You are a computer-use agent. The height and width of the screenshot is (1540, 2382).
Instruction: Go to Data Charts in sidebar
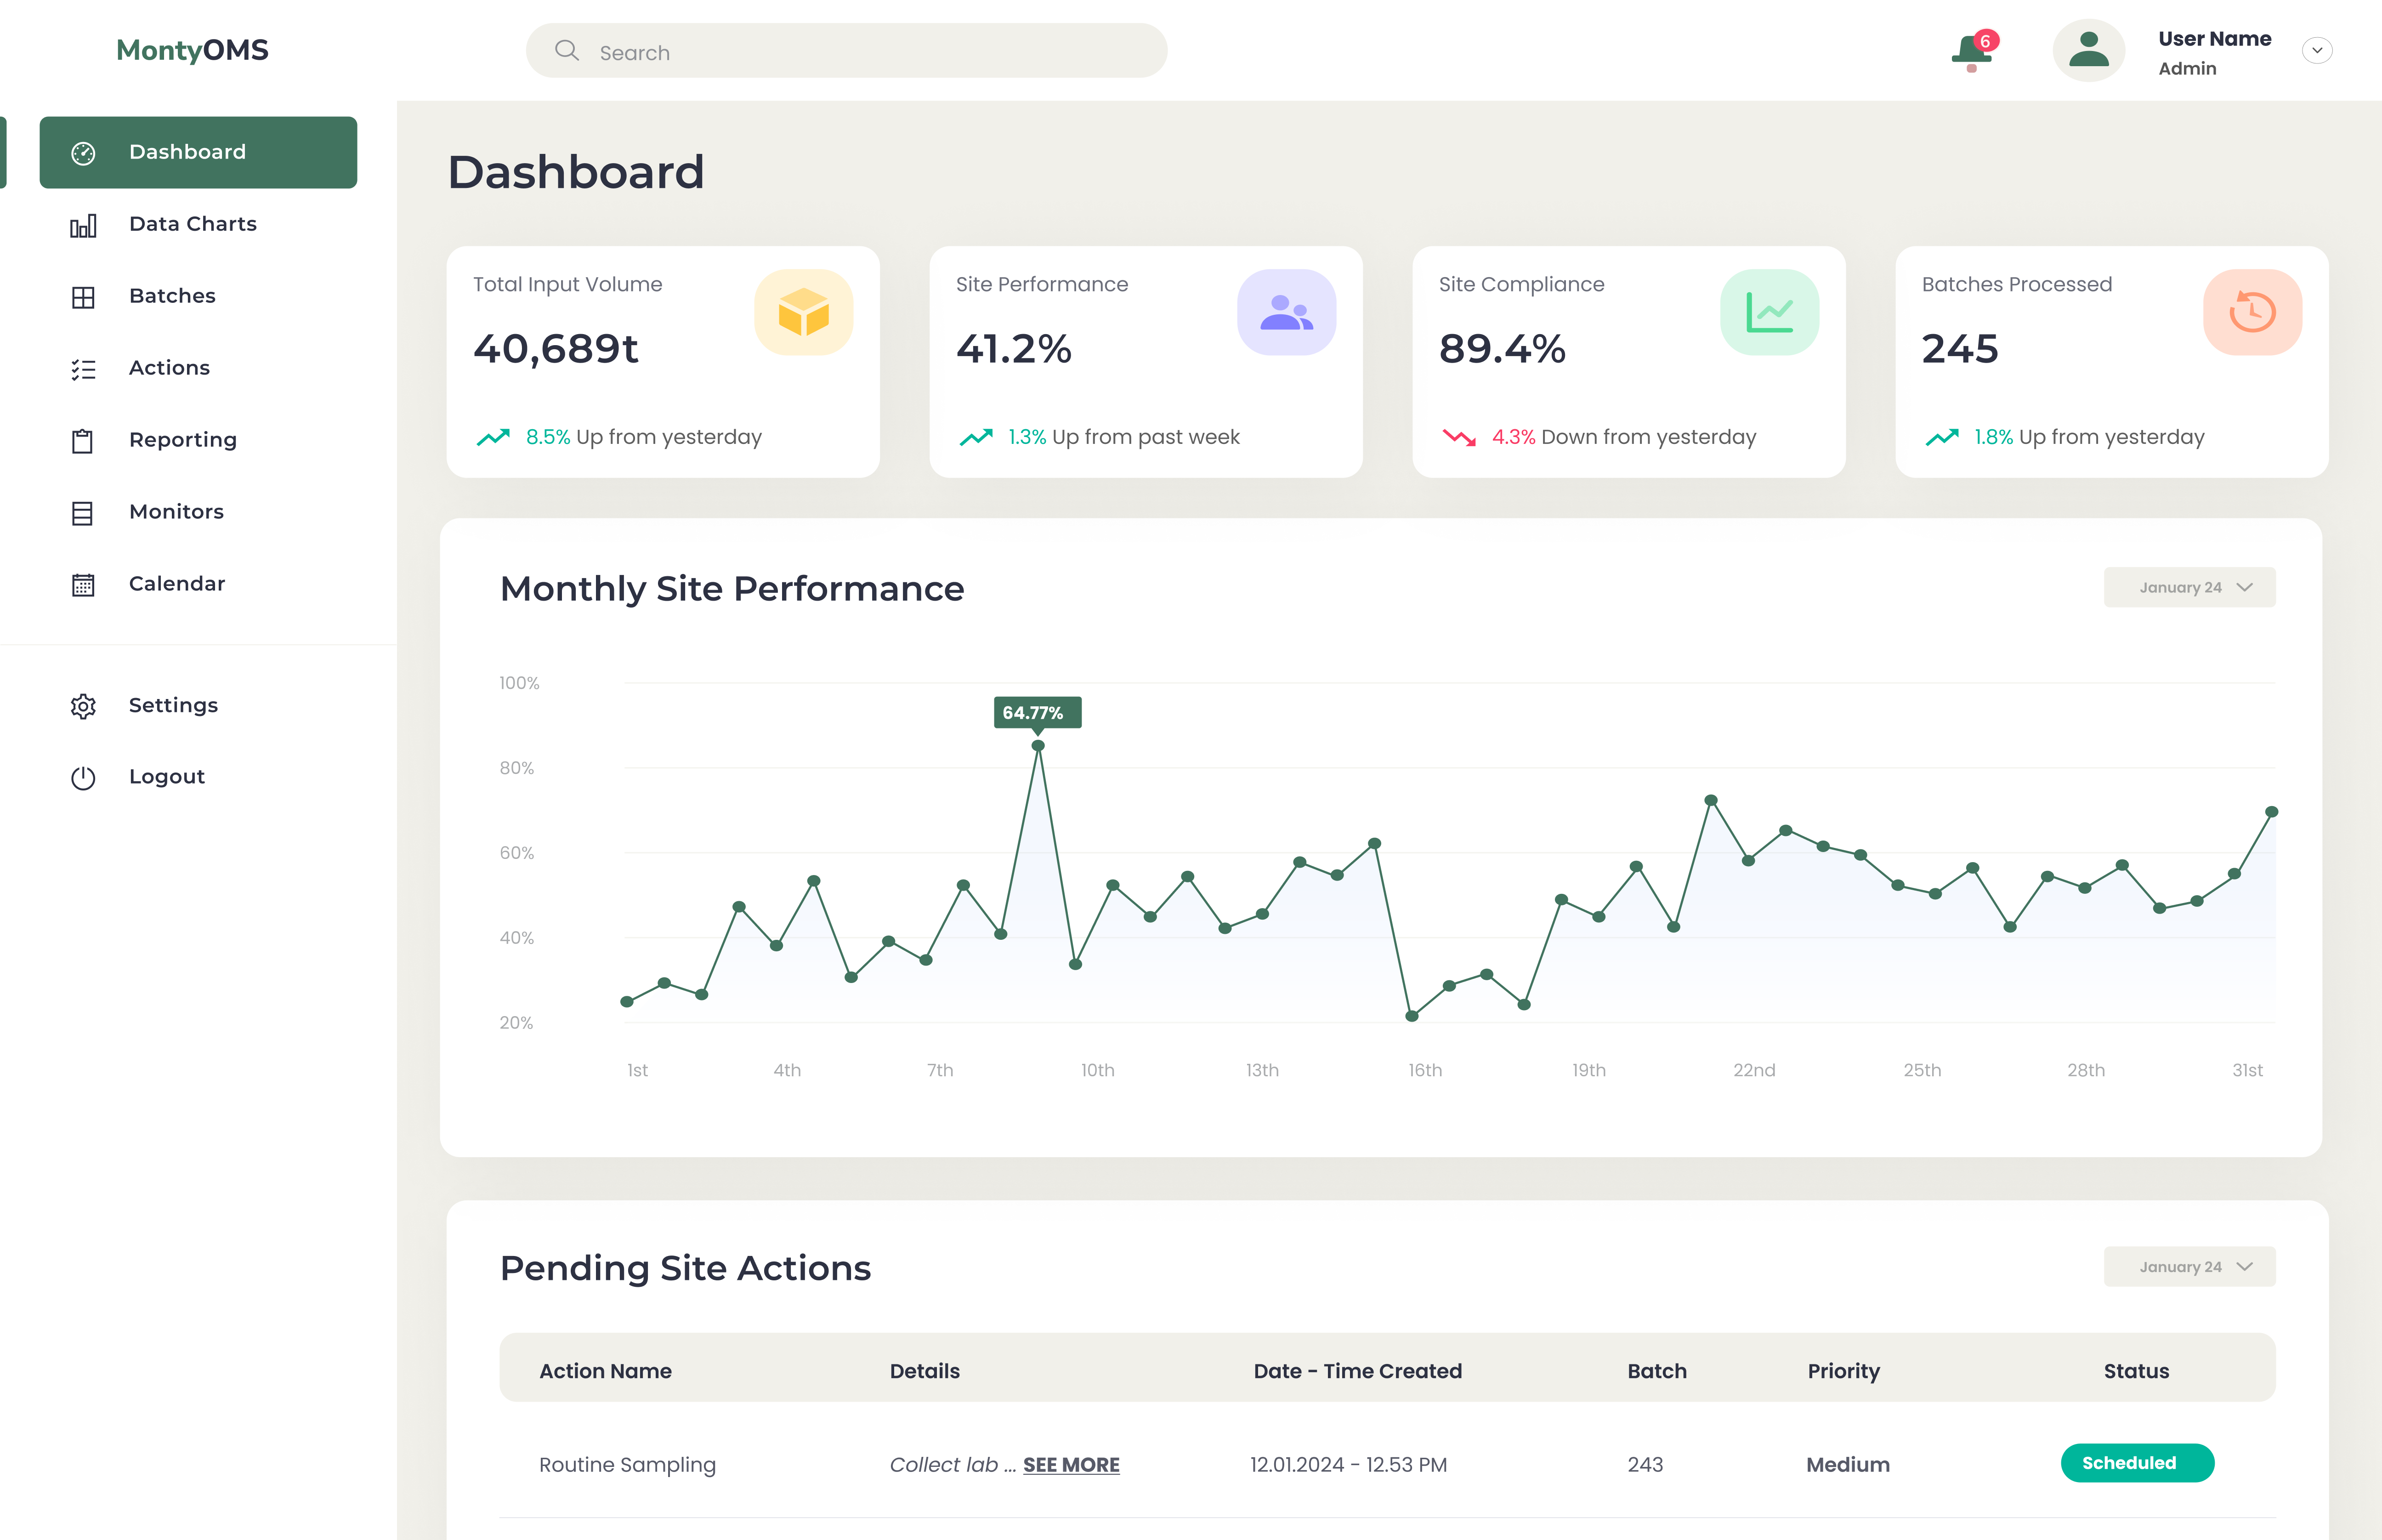click(193, 224)
